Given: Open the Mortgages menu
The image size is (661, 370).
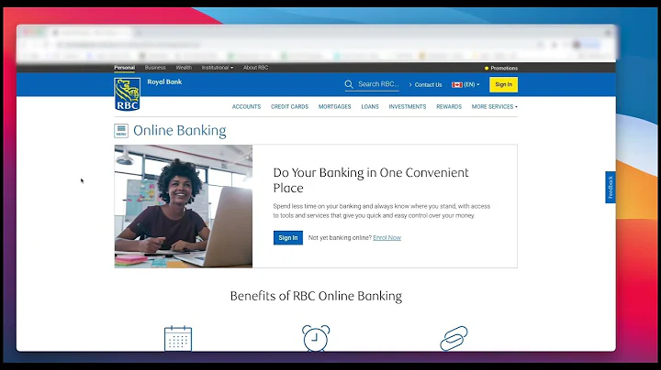Looking at the screenshot, I should point(335,107).
